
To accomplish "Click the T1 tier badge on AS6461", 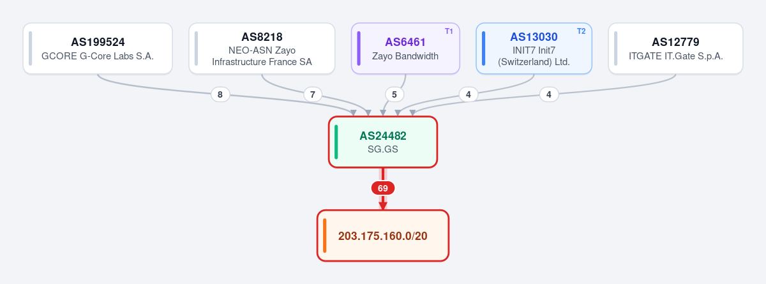I will tap(449, 31).
